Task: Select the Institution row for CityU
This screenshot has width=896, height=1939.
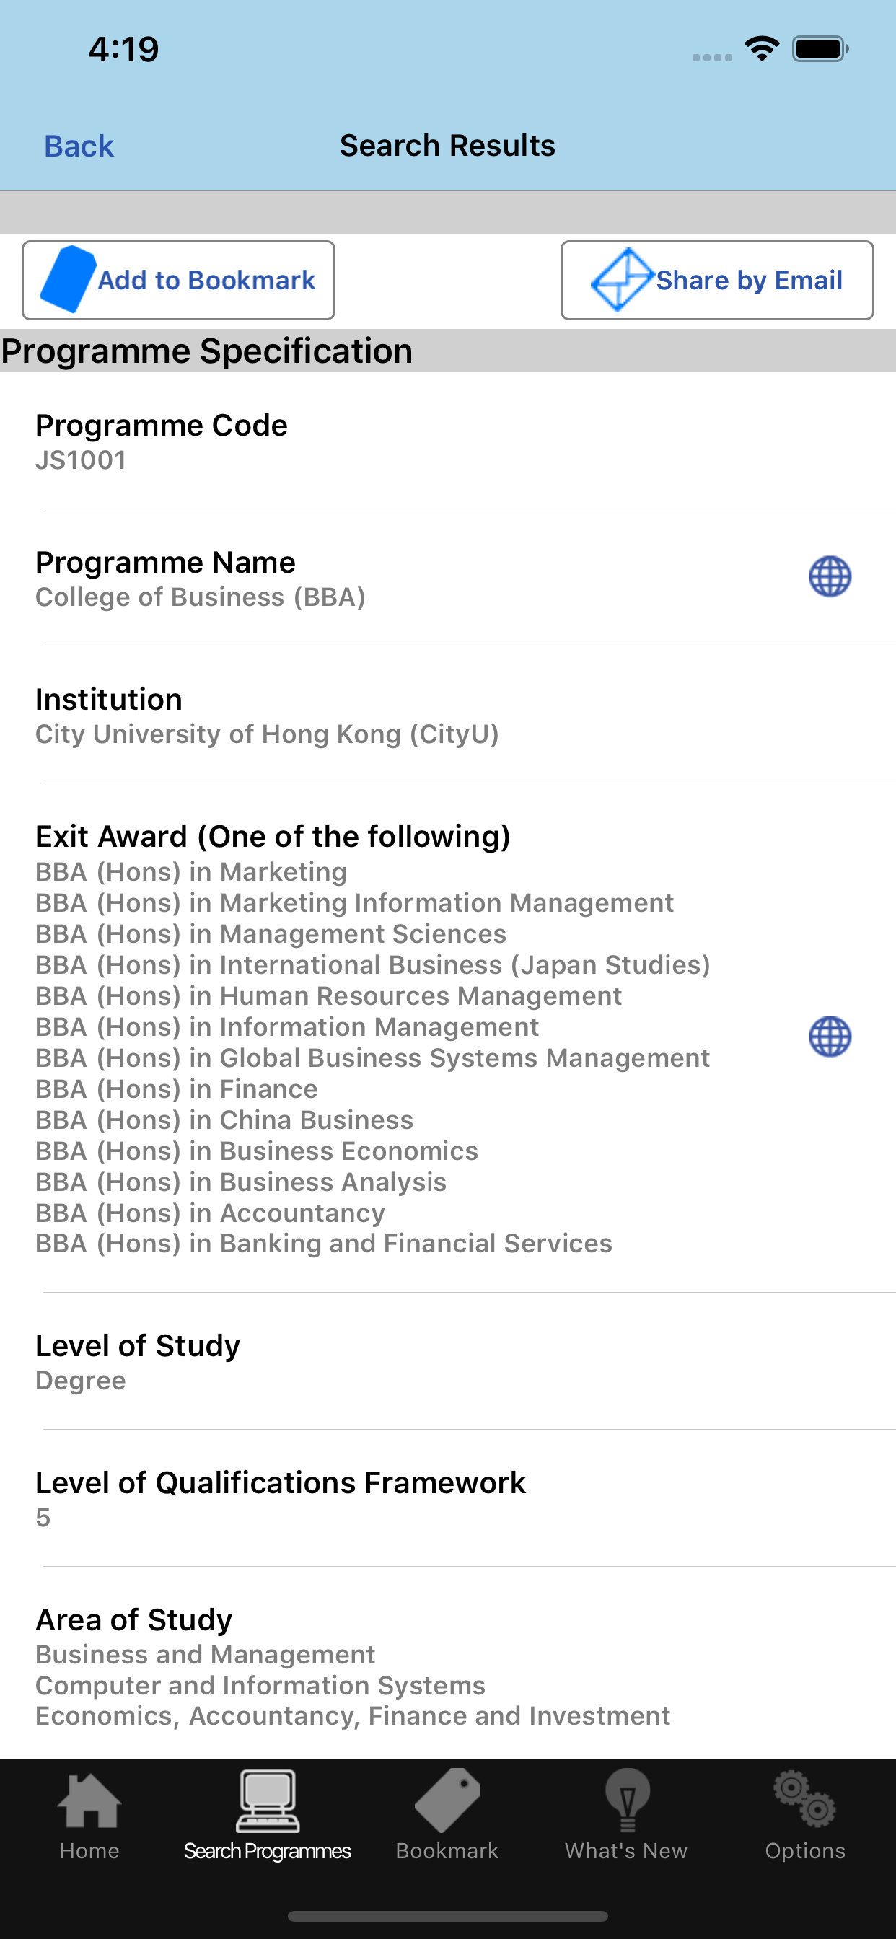Action: tap(448, 715)
